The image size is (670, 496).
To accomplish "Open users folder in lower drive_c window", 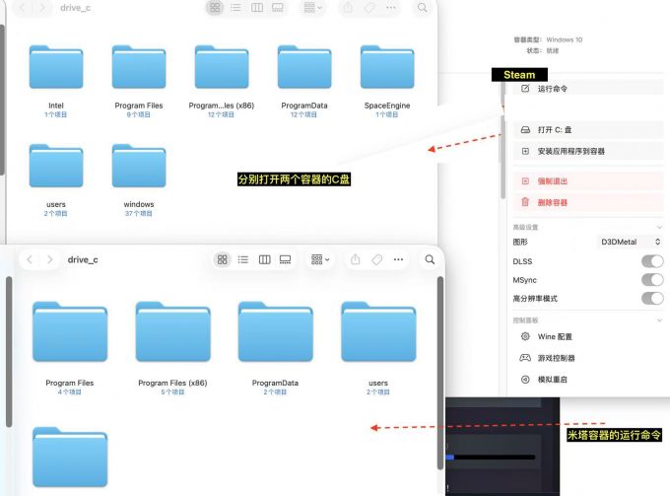I will (378, 331).
